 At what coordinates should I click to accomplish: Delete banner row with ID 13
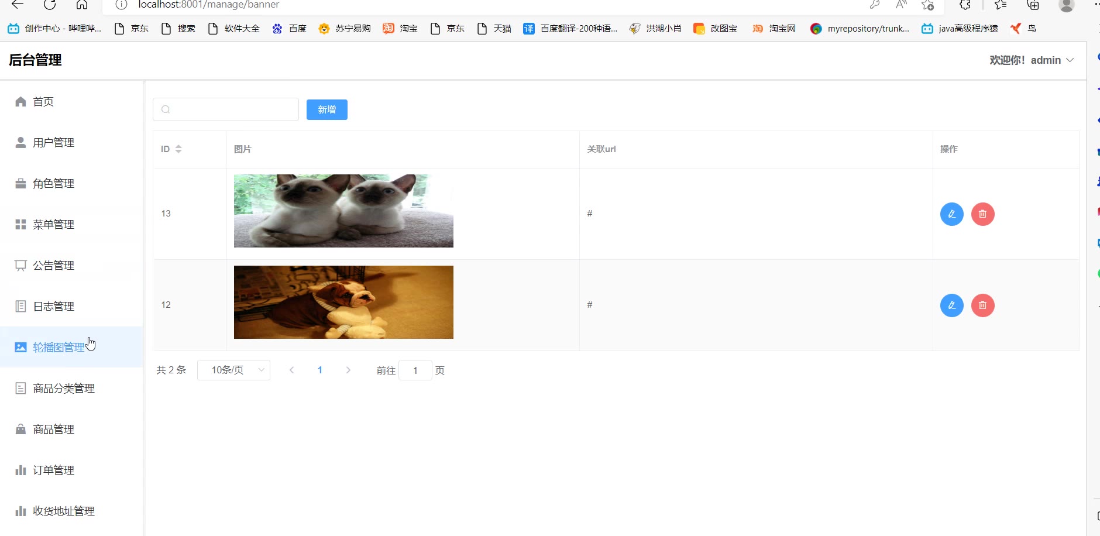click(x=982, y=214)
